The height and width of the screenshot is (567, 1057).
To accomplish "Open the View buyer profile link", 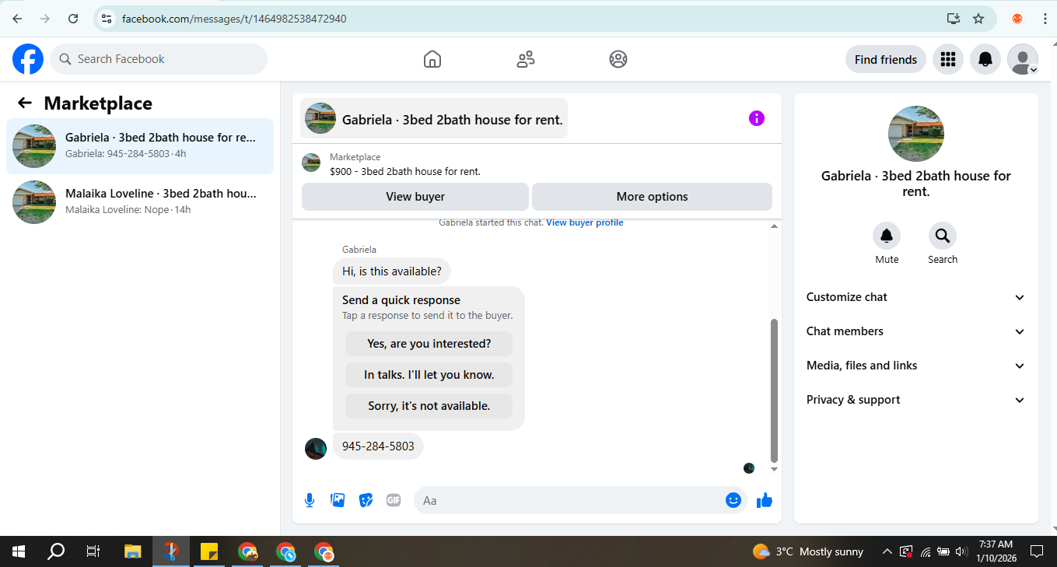I will coord(585,222).
